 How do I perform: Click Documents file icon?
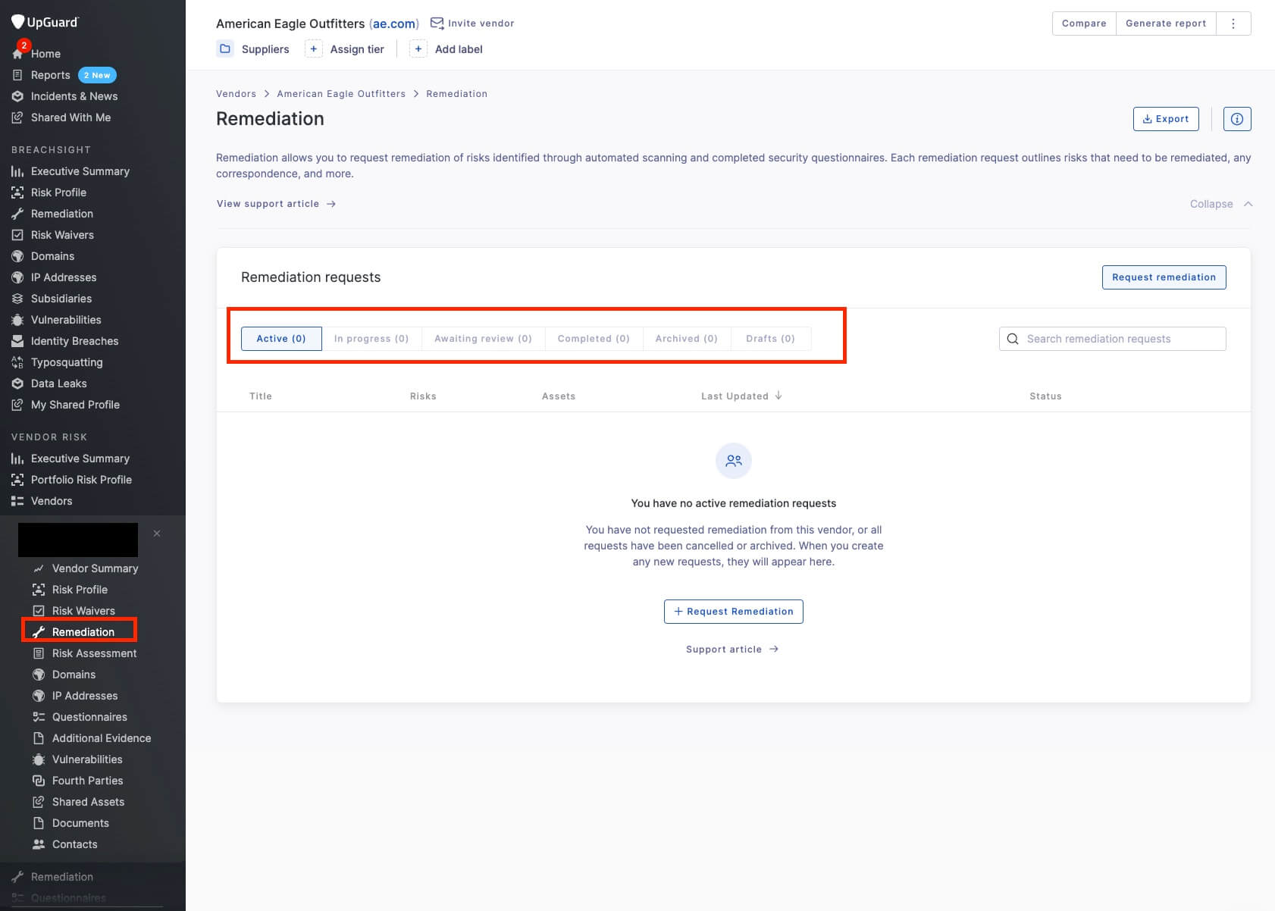[x=39, y=823]
